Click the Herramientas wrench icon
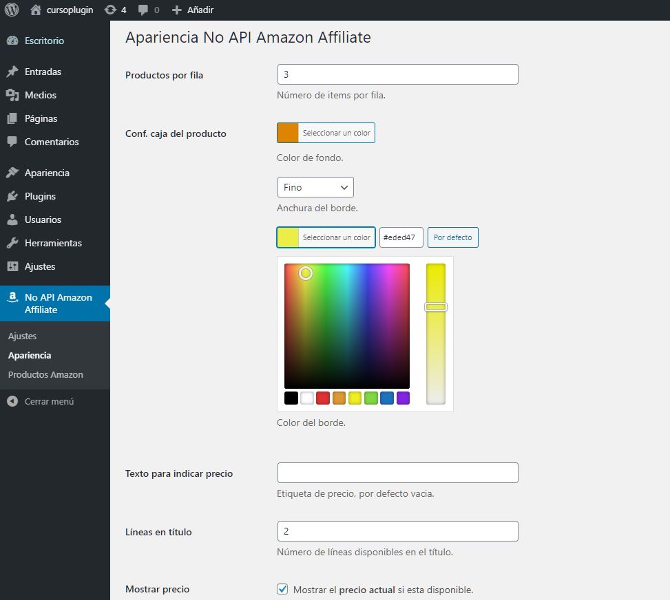This screenshot has width=670, height=600. (x=12, y=243)
